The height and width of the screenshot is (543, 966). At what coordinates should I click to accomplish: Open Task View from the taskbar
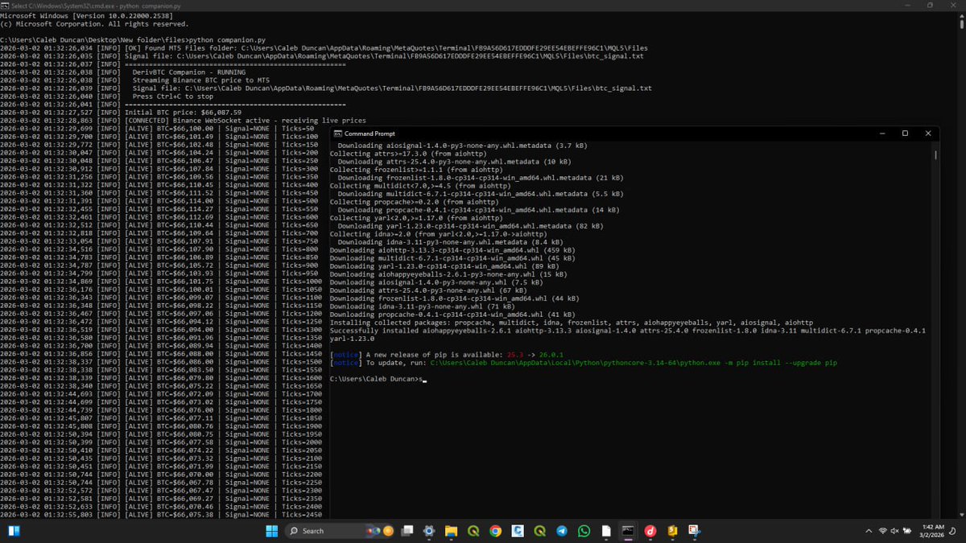tap(407, 531)
